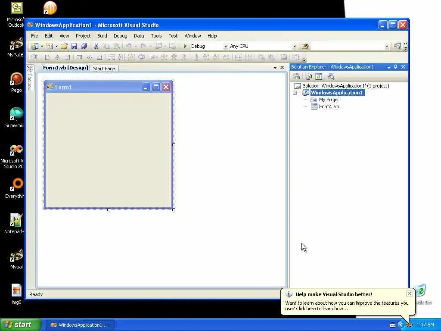Open the Solution Explorer window position dropdown
The image size is (441, 331).
[389, 67]
